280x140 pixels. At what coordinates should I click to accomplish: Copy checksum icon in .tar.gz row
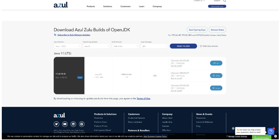(x=188, y=85)
